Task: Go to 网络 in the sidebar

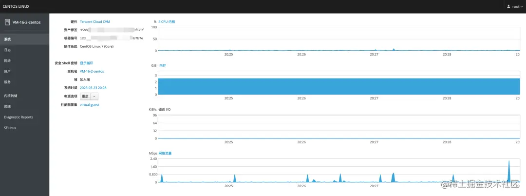Action: click(24, 61)
